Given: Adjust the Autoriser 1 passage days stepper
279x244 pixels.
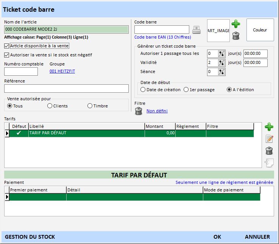Looking at the screenshot, I should (x=221, y=54).
